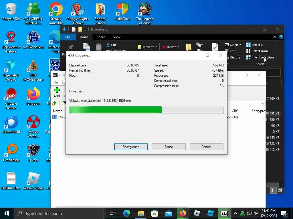
Task: Launch the Heavy Weapon shortcut
Action: pyautogui.click(x=33, y=127)
